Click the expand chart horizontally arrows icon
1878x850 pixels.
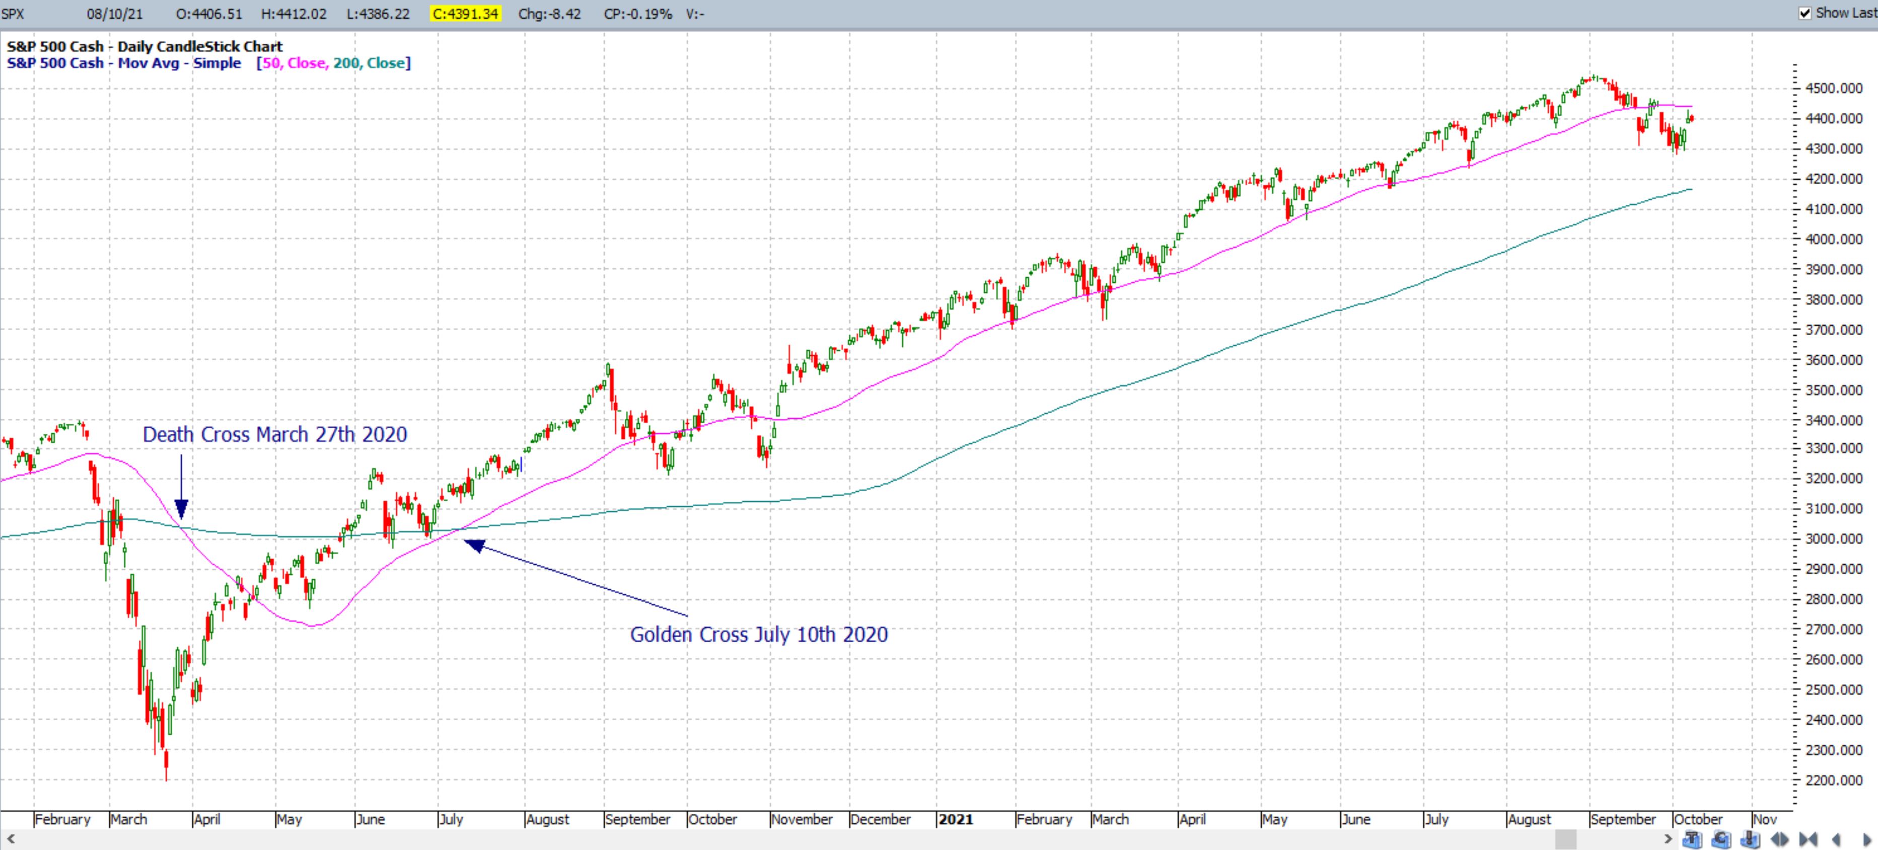(1780, 840)
